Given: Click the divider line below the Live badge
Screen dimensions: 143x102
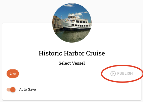Looking at the screenshot, I should pyautogui.click(x=72, y=81).
